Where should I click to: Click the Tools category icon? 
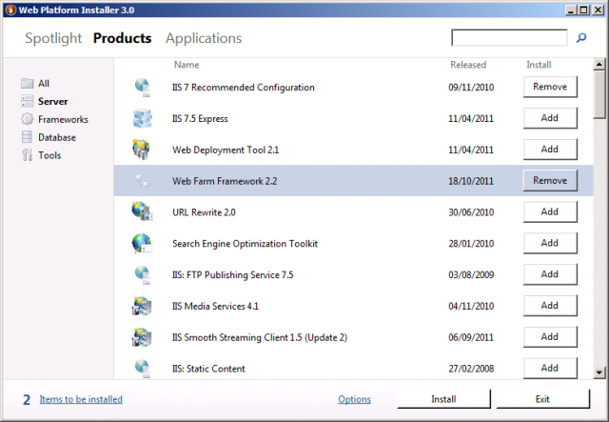pos(28,155)
